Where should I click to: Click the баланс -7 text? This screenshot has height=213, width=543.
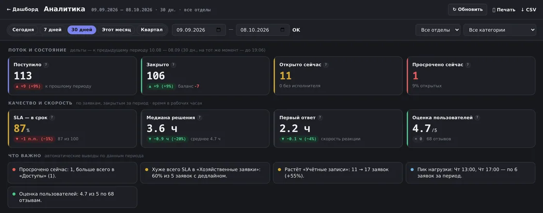[x=189, y=86]
